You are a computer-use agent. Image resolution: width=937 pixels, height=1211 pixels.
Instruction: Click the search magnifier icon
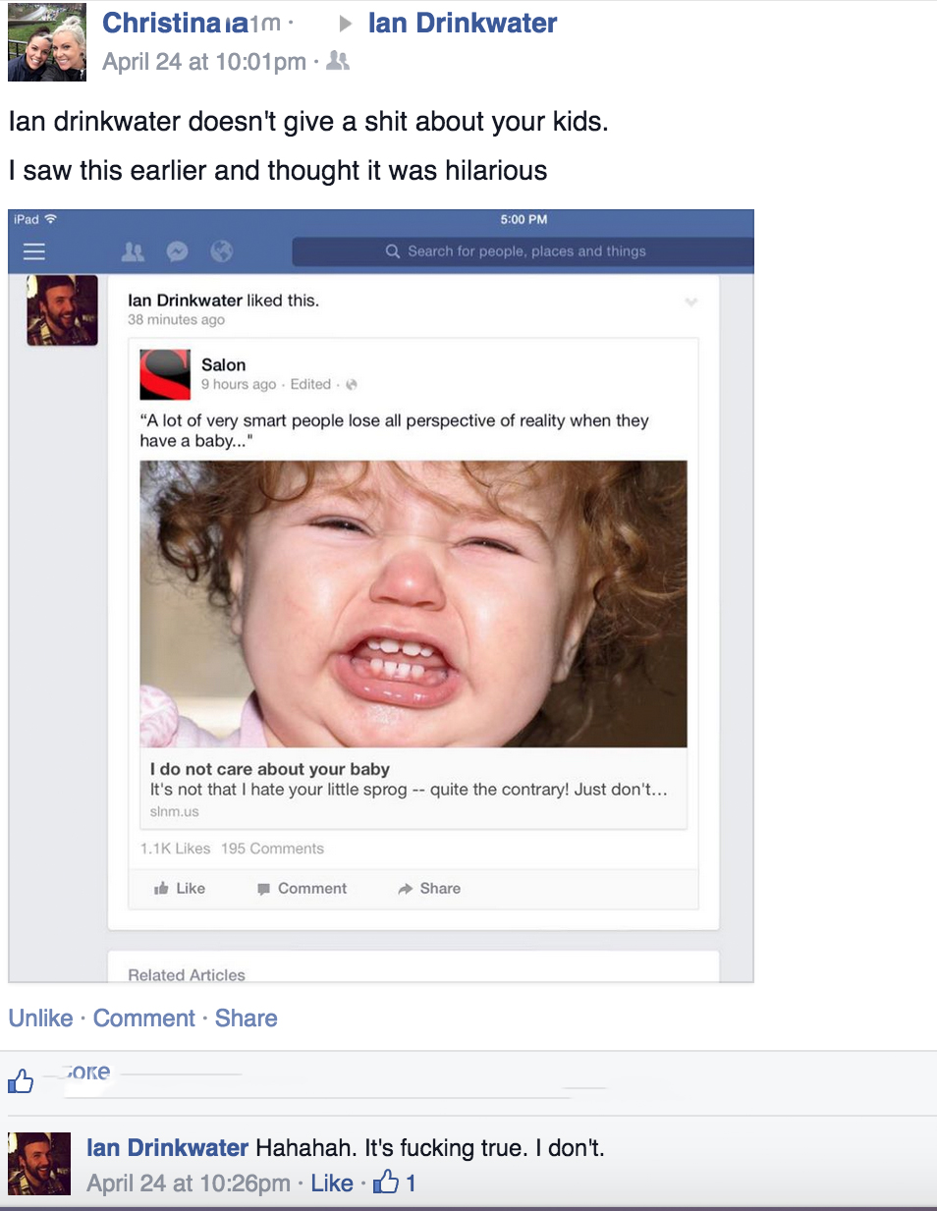[x=393, y=251]
